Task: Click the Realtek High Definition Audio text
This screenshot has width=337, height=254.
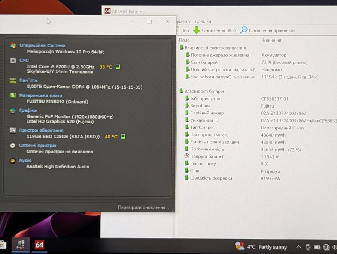Action: click(x=58, y=167)
